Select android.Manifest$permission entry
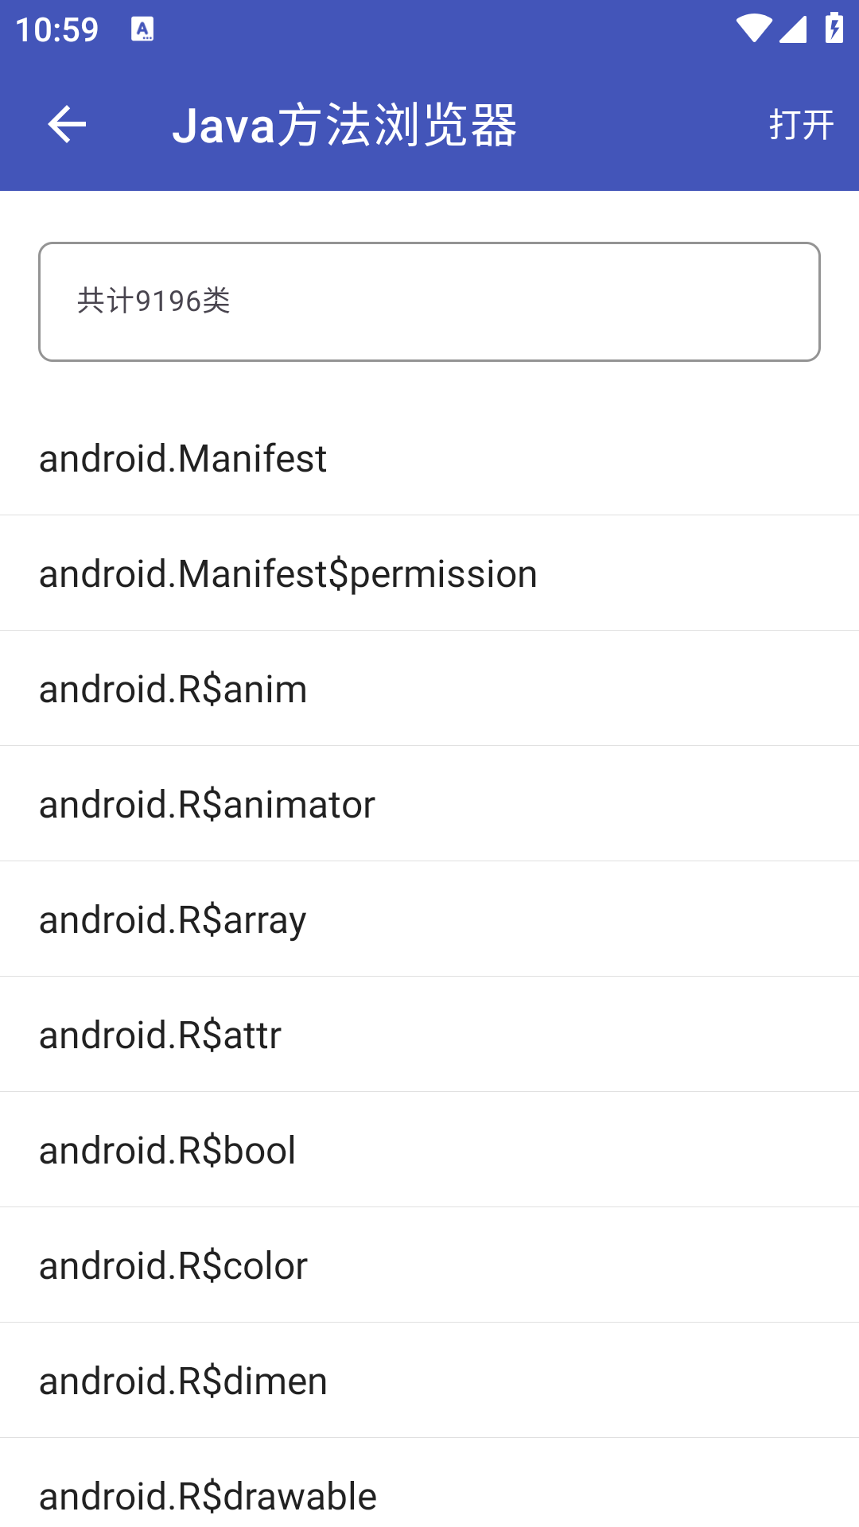Image resolution: width=859 pixels, height=1527 pixels. click(429, 573)
